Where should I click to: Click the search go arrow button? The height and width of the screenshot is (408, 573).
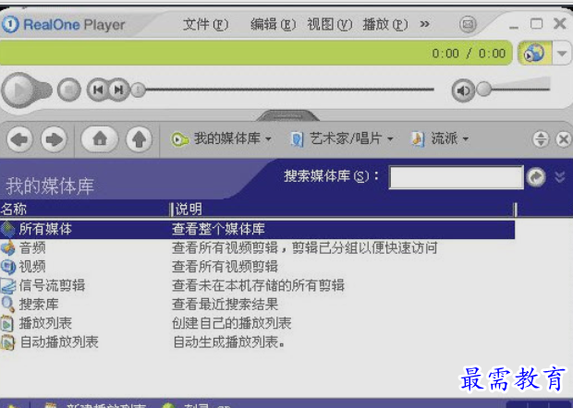536,177
